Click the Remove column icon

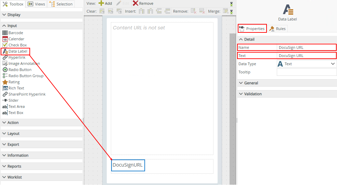(x=194, y=11)
